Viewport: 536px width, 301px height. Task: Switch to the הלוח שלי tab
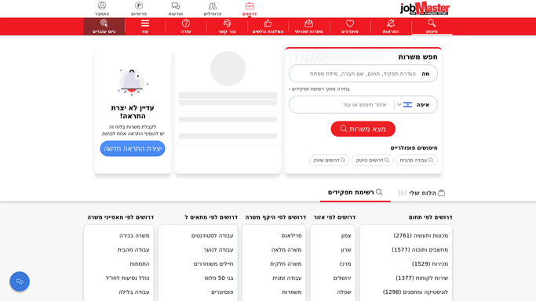421,193
